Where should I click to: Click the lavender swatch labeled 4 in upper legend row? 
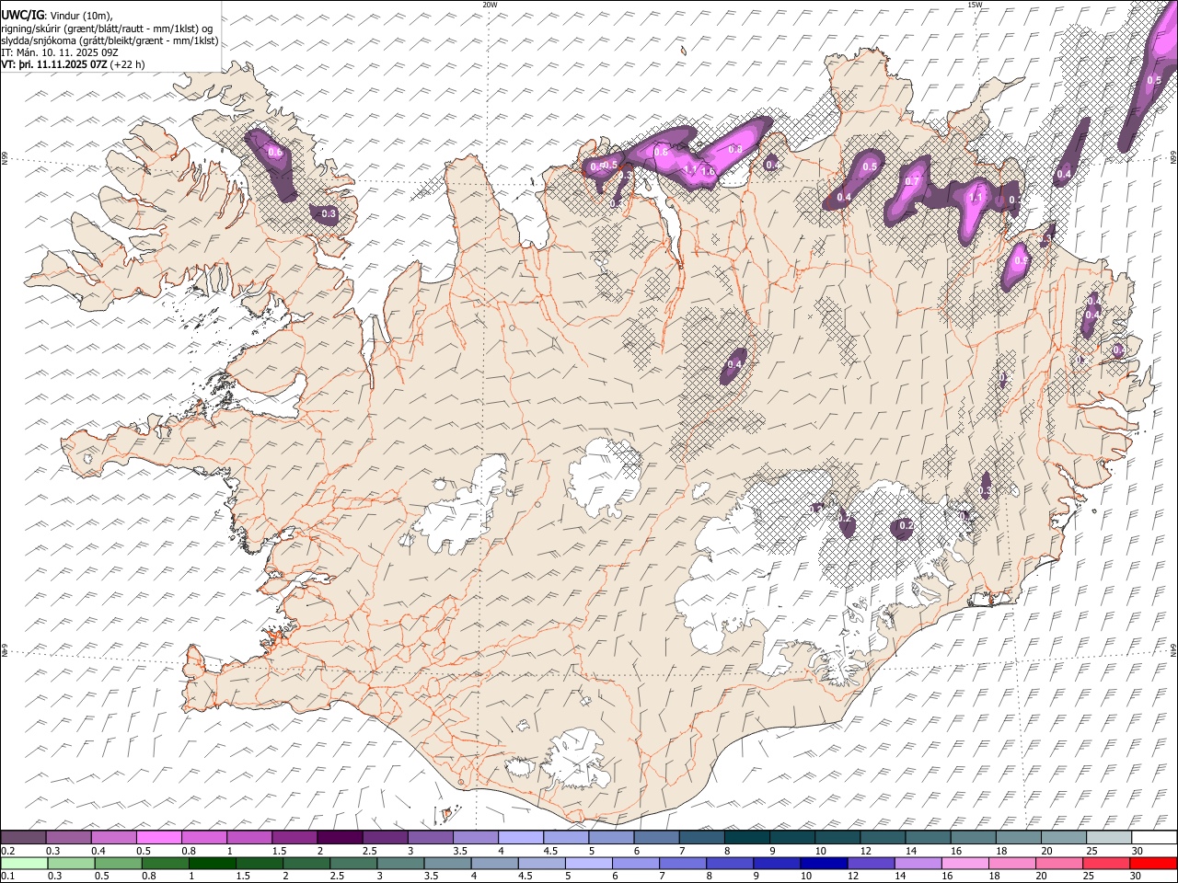tap(521, 838)
